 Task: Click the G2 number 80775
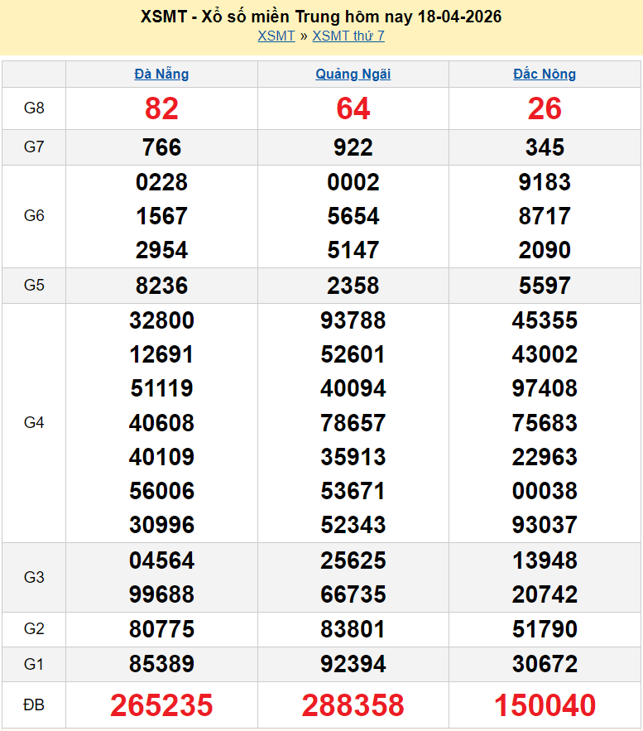click(161, 629)
